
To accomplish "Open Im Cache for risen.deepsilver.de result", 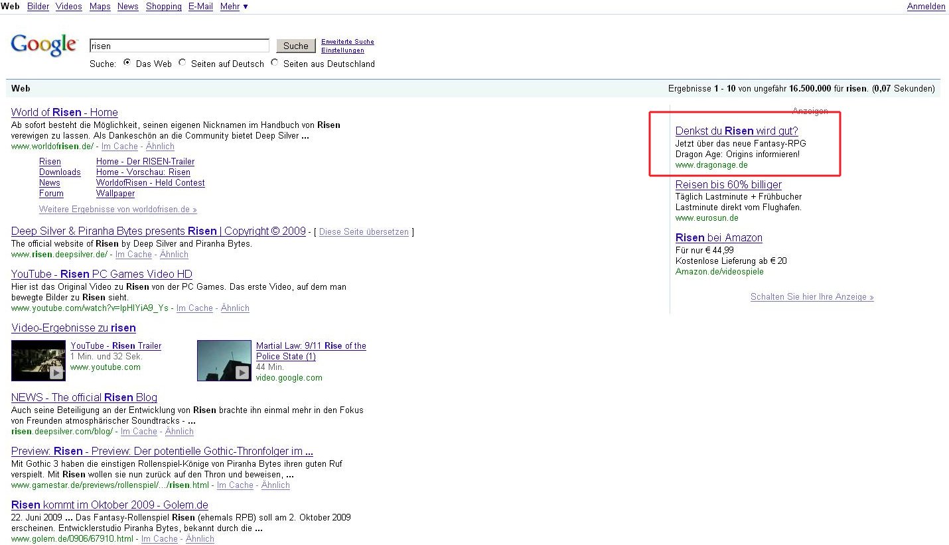I will pos(133,255).
